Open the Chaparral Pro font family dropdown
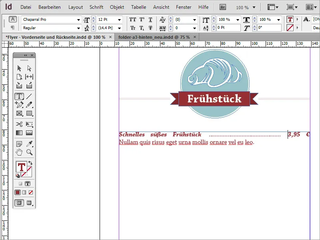This screenshot has width=320, height=240. 78,19
